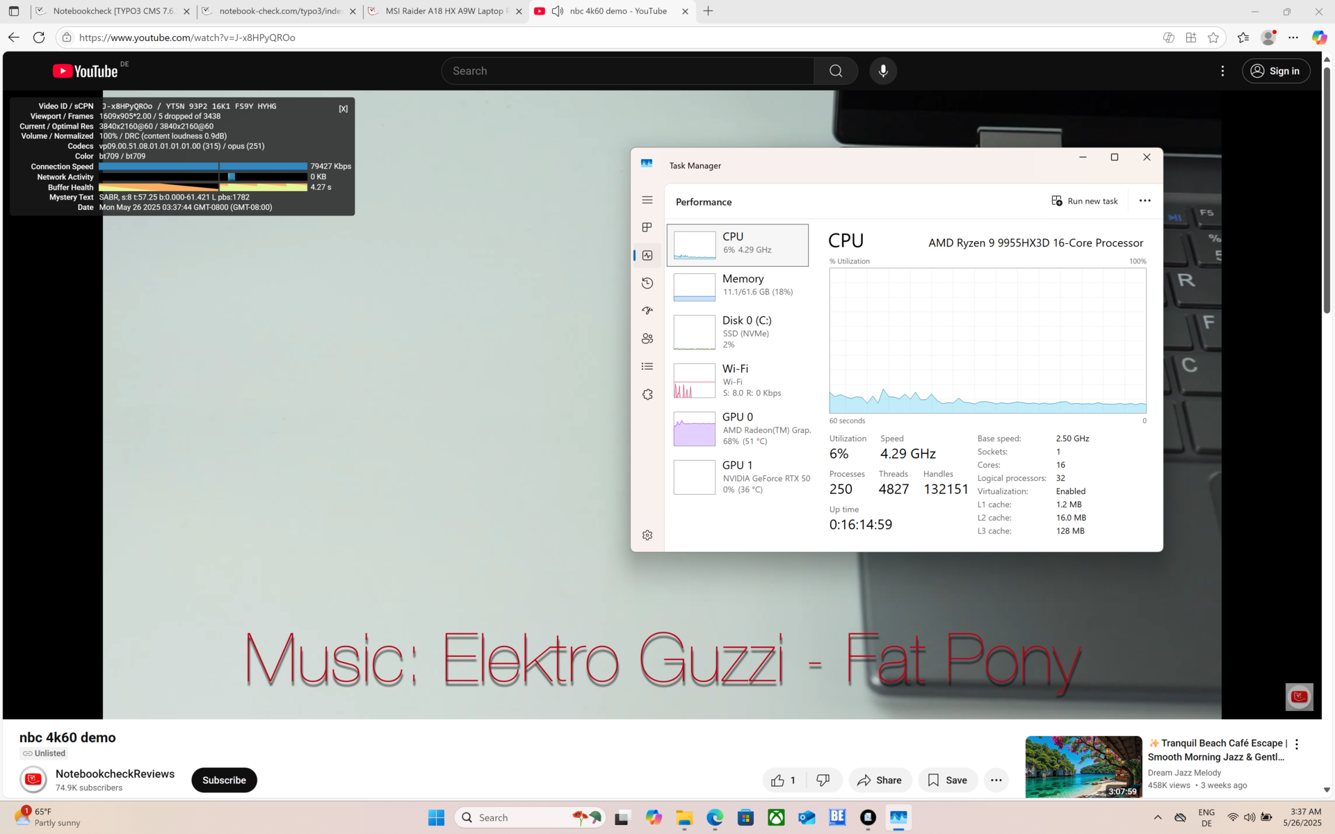Switch to the MSI Raider A18 browser tab
Screen dimensions: 1335x834
[445, 11]
